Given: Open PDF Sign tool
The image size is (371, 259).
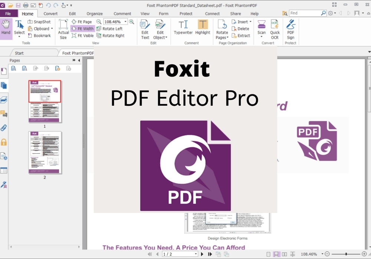Looking at the screenshot, I should coord(290,30).
